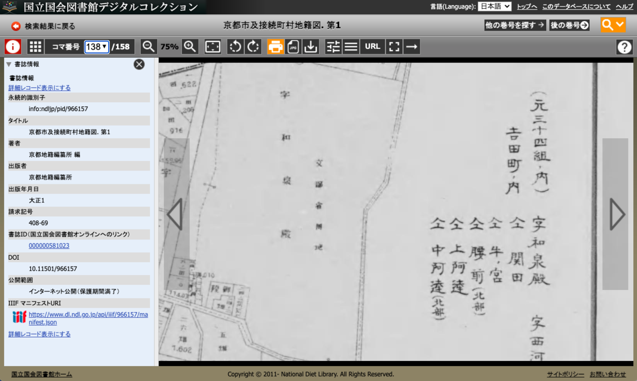Open the IIIF manifest URL link
Image resolution: width=637 pixels, height=381 pixels.
89,318
